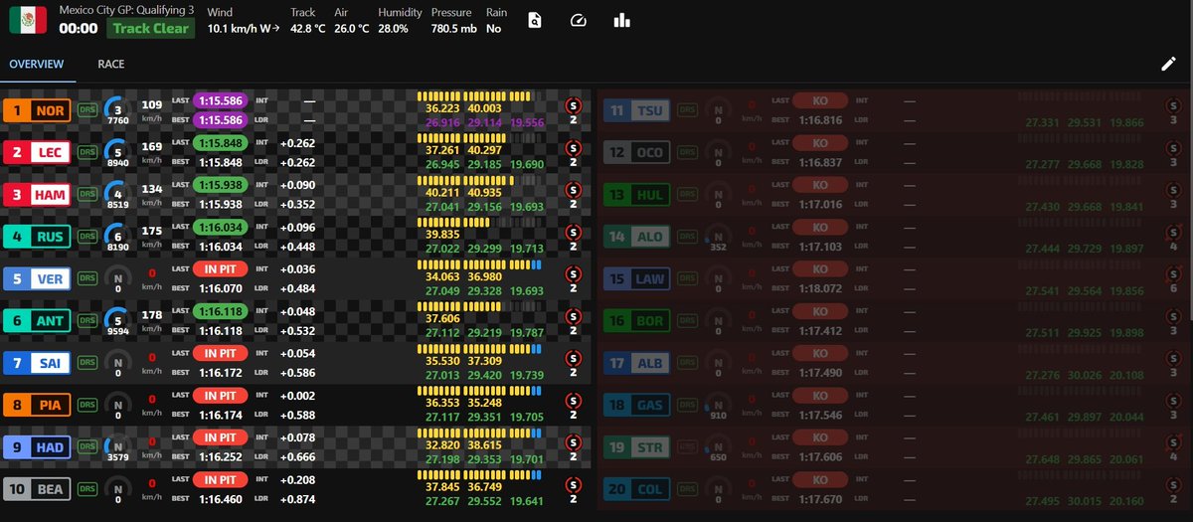The width and height of the screenshot is (1193, 522).
Task: Click LEC's gear gauge showing 8940 RPM
Action: pos(117,153)
